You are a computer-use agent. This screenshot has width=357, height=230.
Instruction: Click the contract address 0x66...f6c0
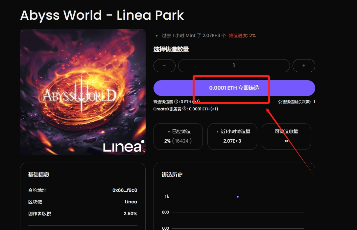pos(125,190)
